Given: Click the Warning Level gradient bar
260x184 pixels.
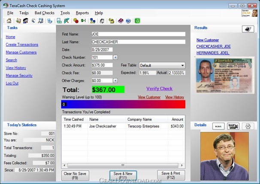Looking at the screenshot, I should (123, 104).
